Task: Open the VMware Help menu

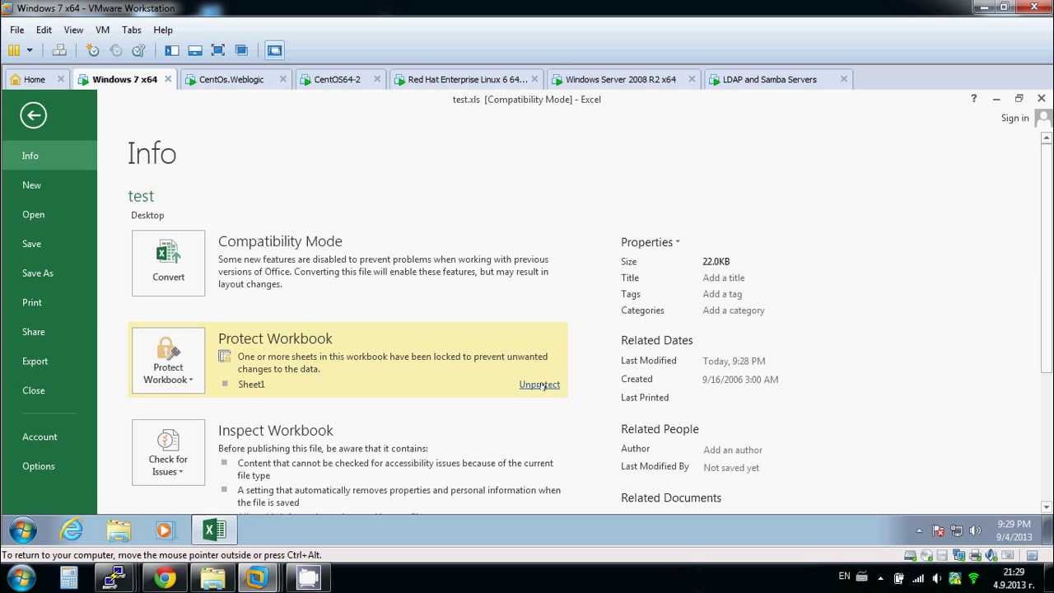Action: [163, 30]
